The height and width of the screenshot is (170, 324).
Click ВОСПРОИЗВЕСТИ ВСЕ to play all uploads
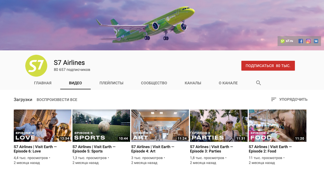coord(57,100)
